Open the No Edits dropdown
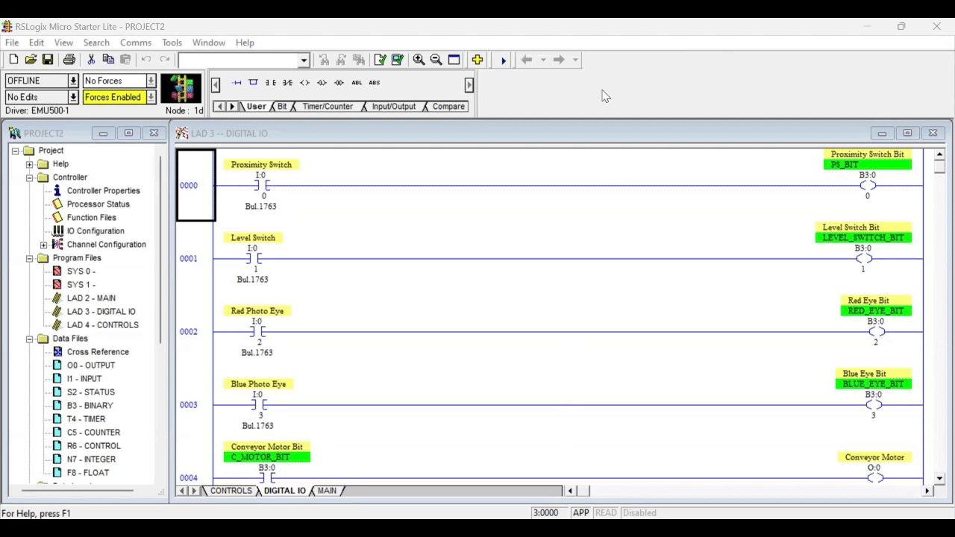955x537 pixels. (73, 97)
